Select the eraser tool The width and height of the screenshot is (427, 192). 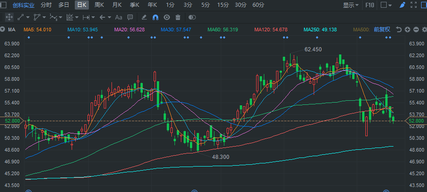click(x=144, y=17)
